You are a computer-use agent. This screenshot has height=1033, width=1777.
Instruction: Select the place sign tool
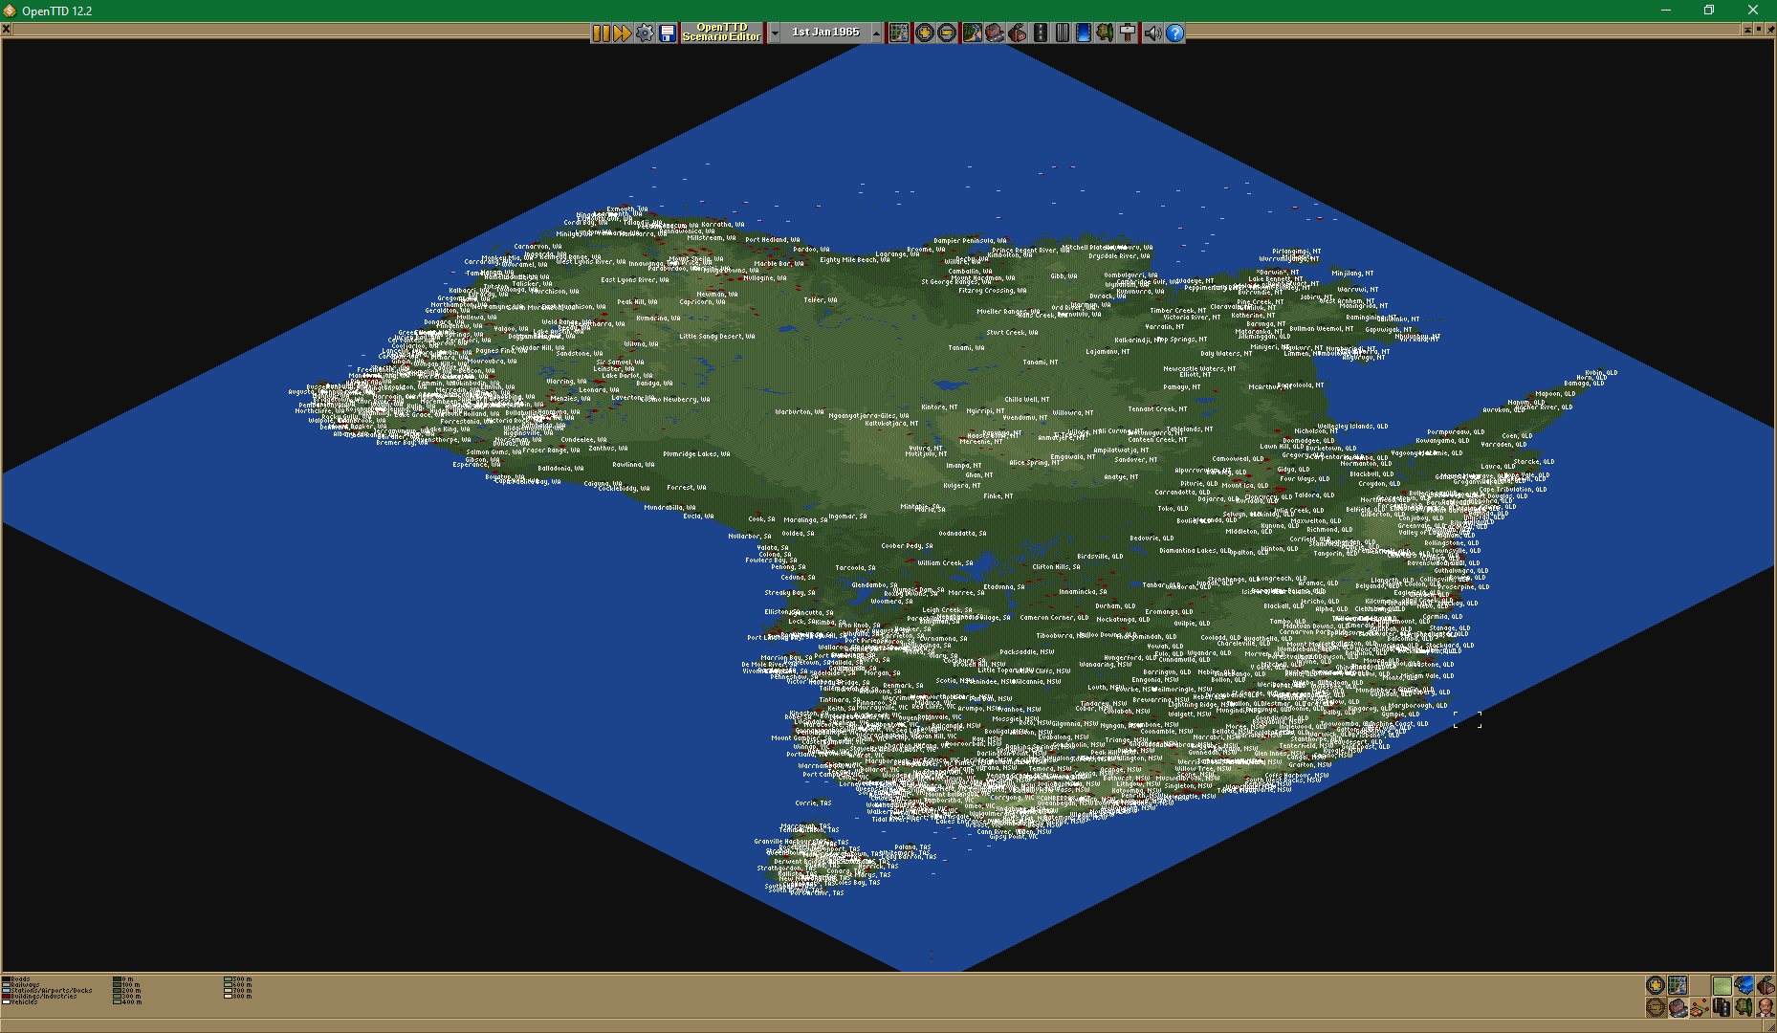(x=1128, y=33)
